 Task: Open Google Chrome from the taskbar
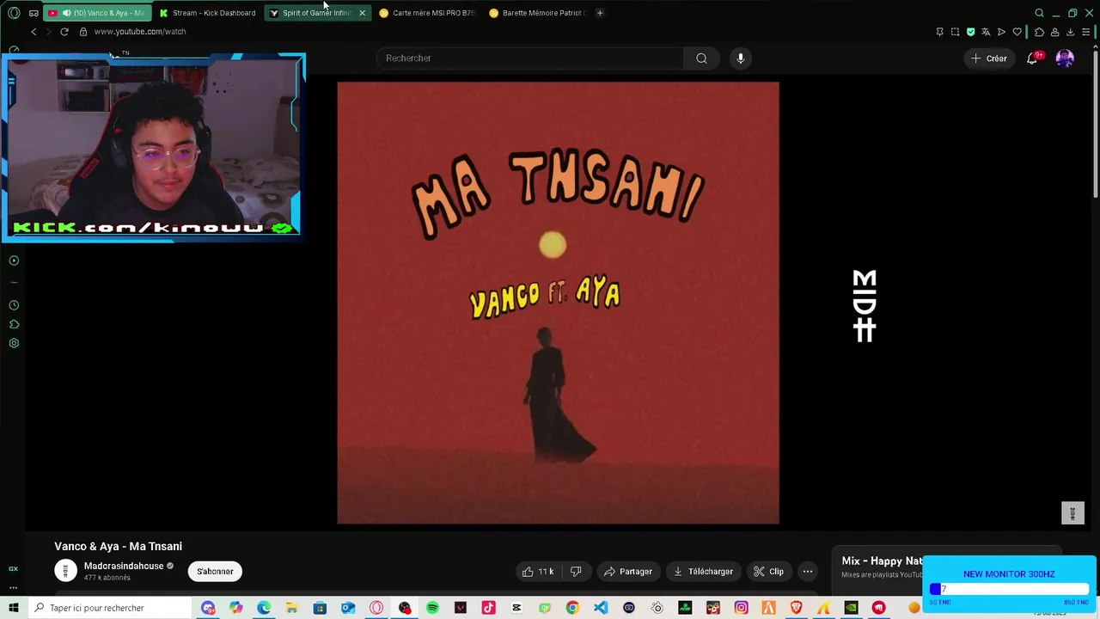(x=572, y=608)
